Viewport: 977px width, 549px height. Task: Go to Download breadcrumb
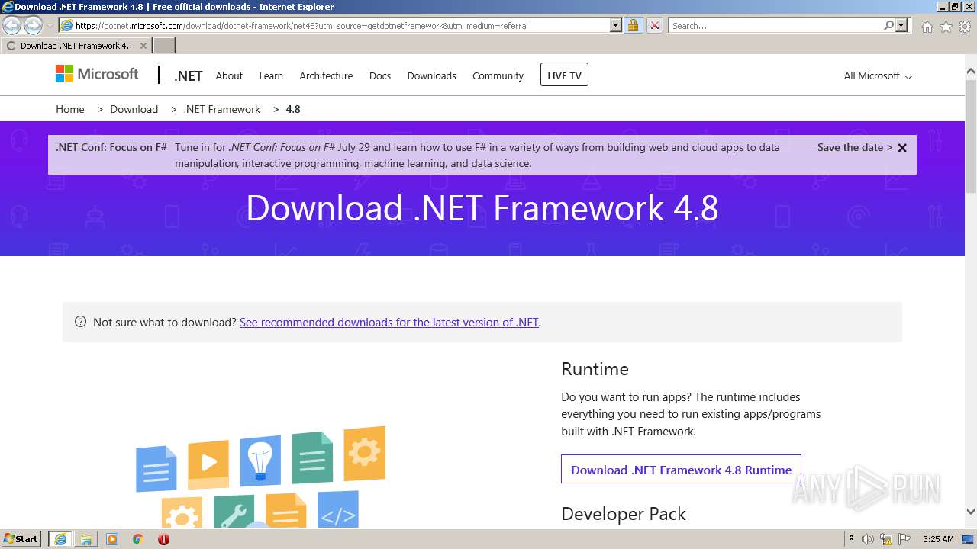click(134, 109)
